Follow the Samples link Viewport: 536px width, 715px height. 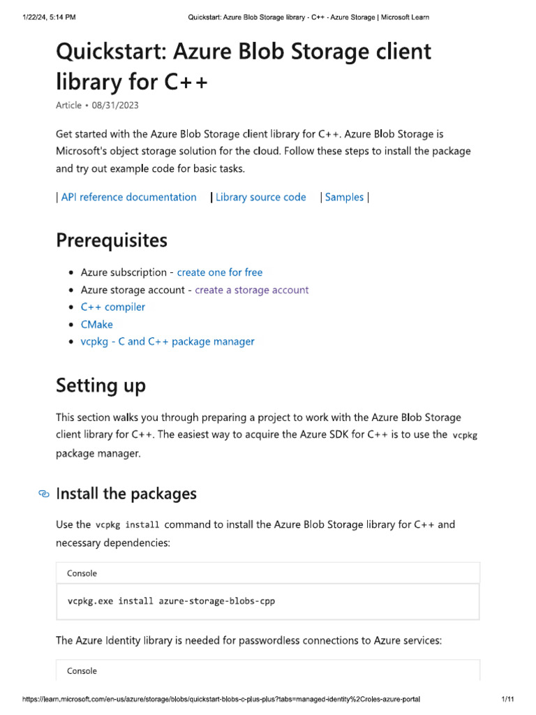344,198
